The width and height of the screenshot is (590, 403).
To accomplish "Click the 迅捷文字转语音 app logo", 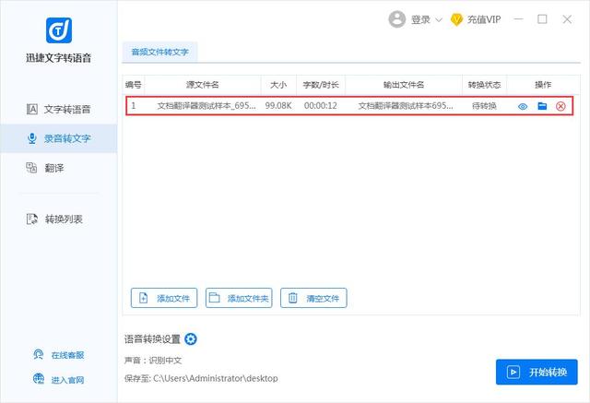I will (x=59, y=30).
